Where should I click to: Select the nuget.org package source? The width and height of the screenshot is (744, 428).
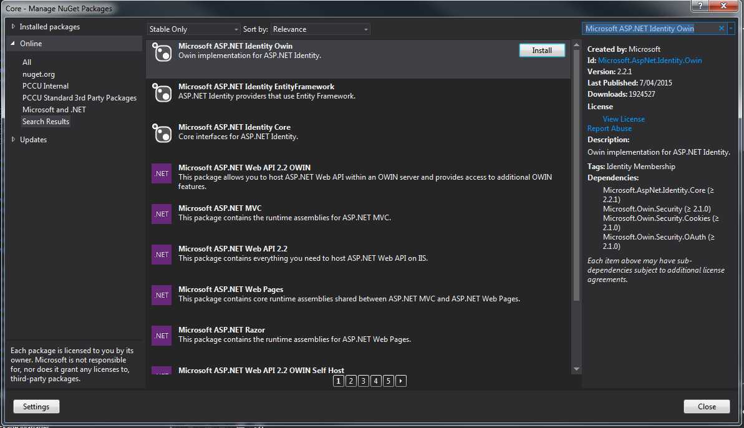(x=39, y=74)
